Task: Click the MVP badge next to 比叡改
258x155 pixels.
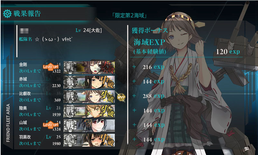Action: tap(121, 97)
